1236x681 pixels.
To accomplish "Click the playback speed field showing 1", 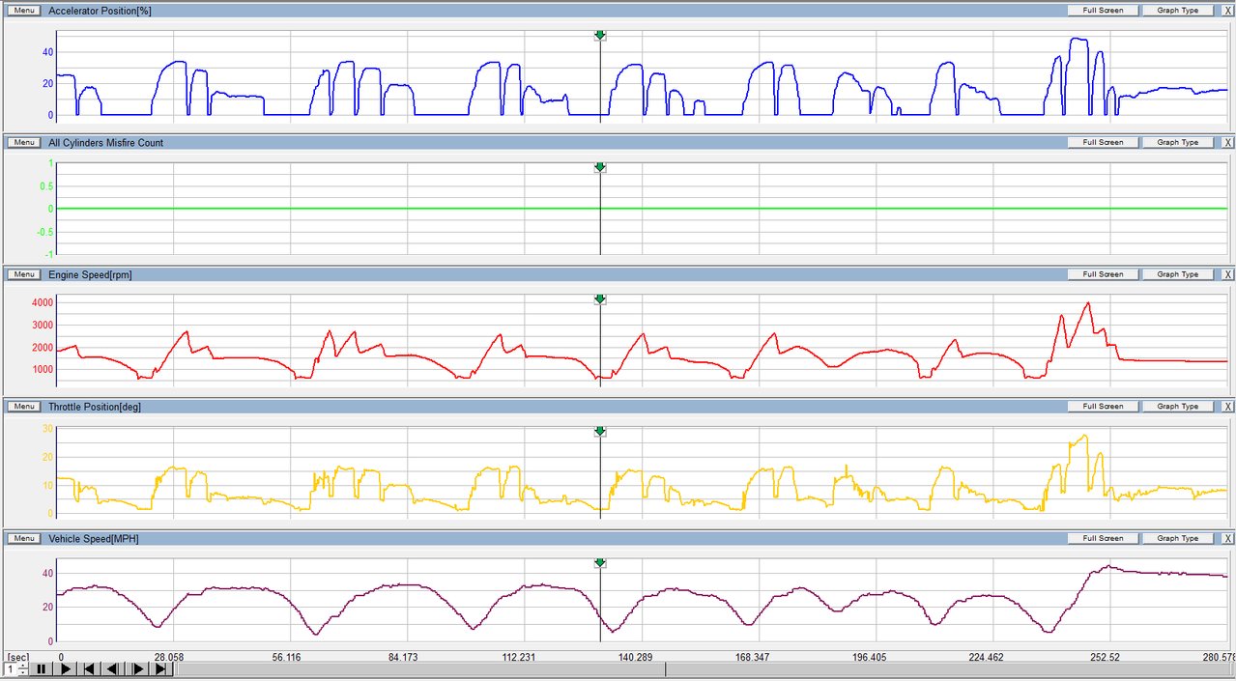I will 11,668.
